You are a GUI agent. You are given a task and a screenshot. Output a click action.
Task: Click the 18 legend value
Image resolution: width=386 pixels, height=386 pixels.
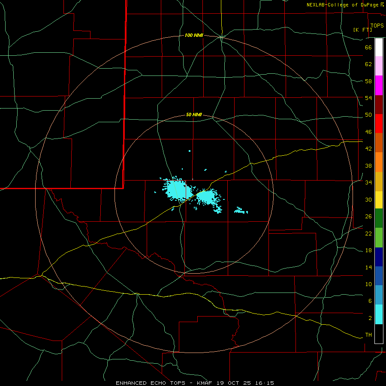point(368,250)
